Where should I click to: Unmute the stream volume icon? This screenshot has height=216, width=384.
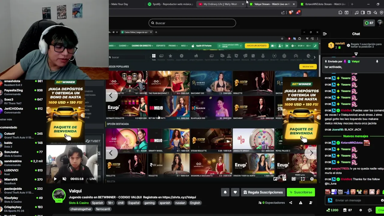click(x=64, y=179)
